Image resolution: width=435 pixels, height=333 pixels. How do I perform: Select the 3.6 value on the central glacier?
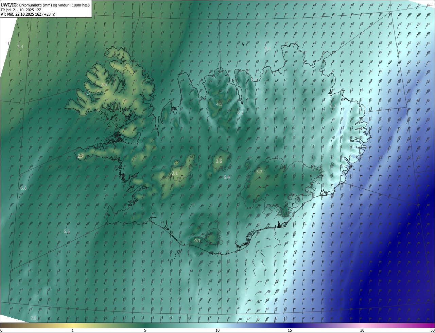coord(219,161)
